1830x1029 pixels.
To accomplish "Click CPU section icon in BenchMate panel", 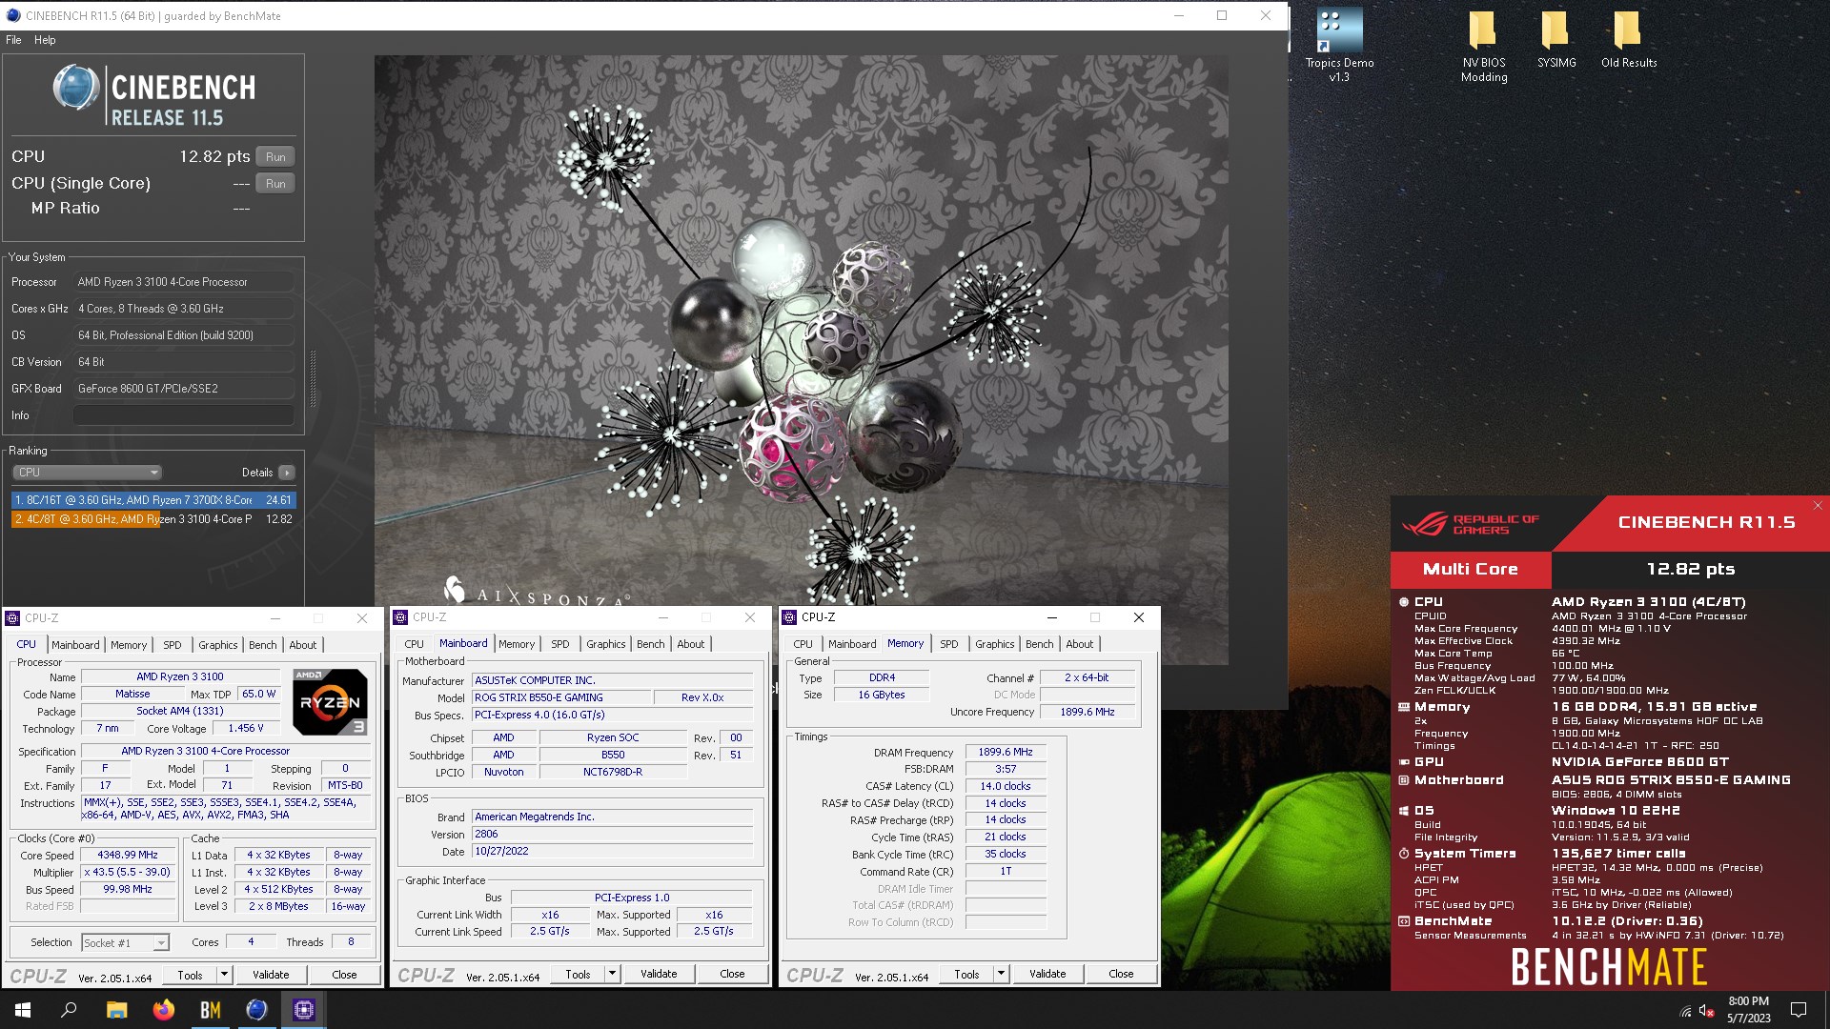I will (x=1404, y=602).
